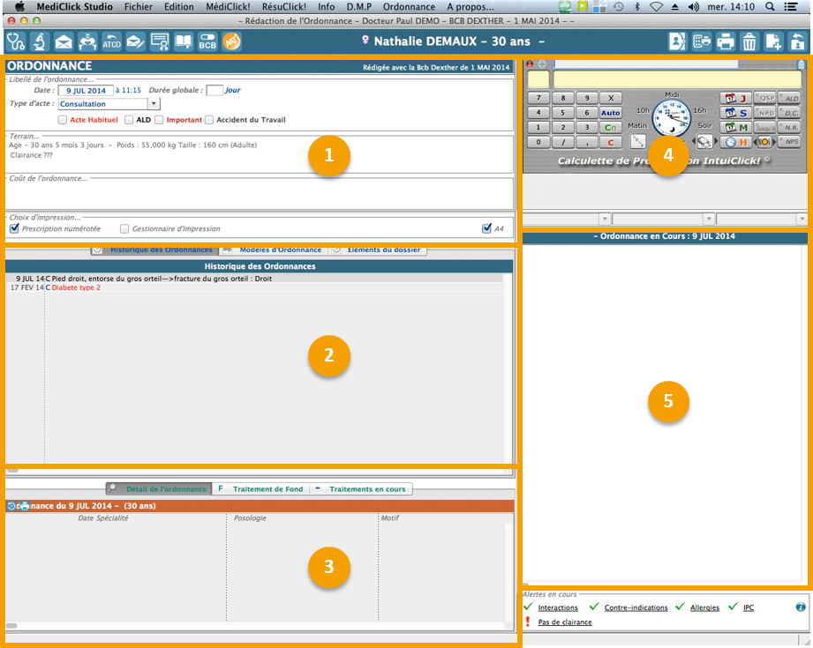Open the microscope lab icon
This screenshot has width=813, height=648.
[x=40, y=41]
